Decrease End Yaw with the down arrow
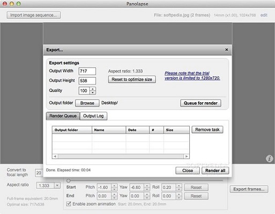This screenshot has width=275, height=214. tap(147, 198)
